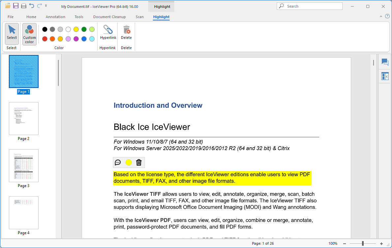The image size is (392, 248).
Task: Switch to the Home tab
Action: point(31,17)
